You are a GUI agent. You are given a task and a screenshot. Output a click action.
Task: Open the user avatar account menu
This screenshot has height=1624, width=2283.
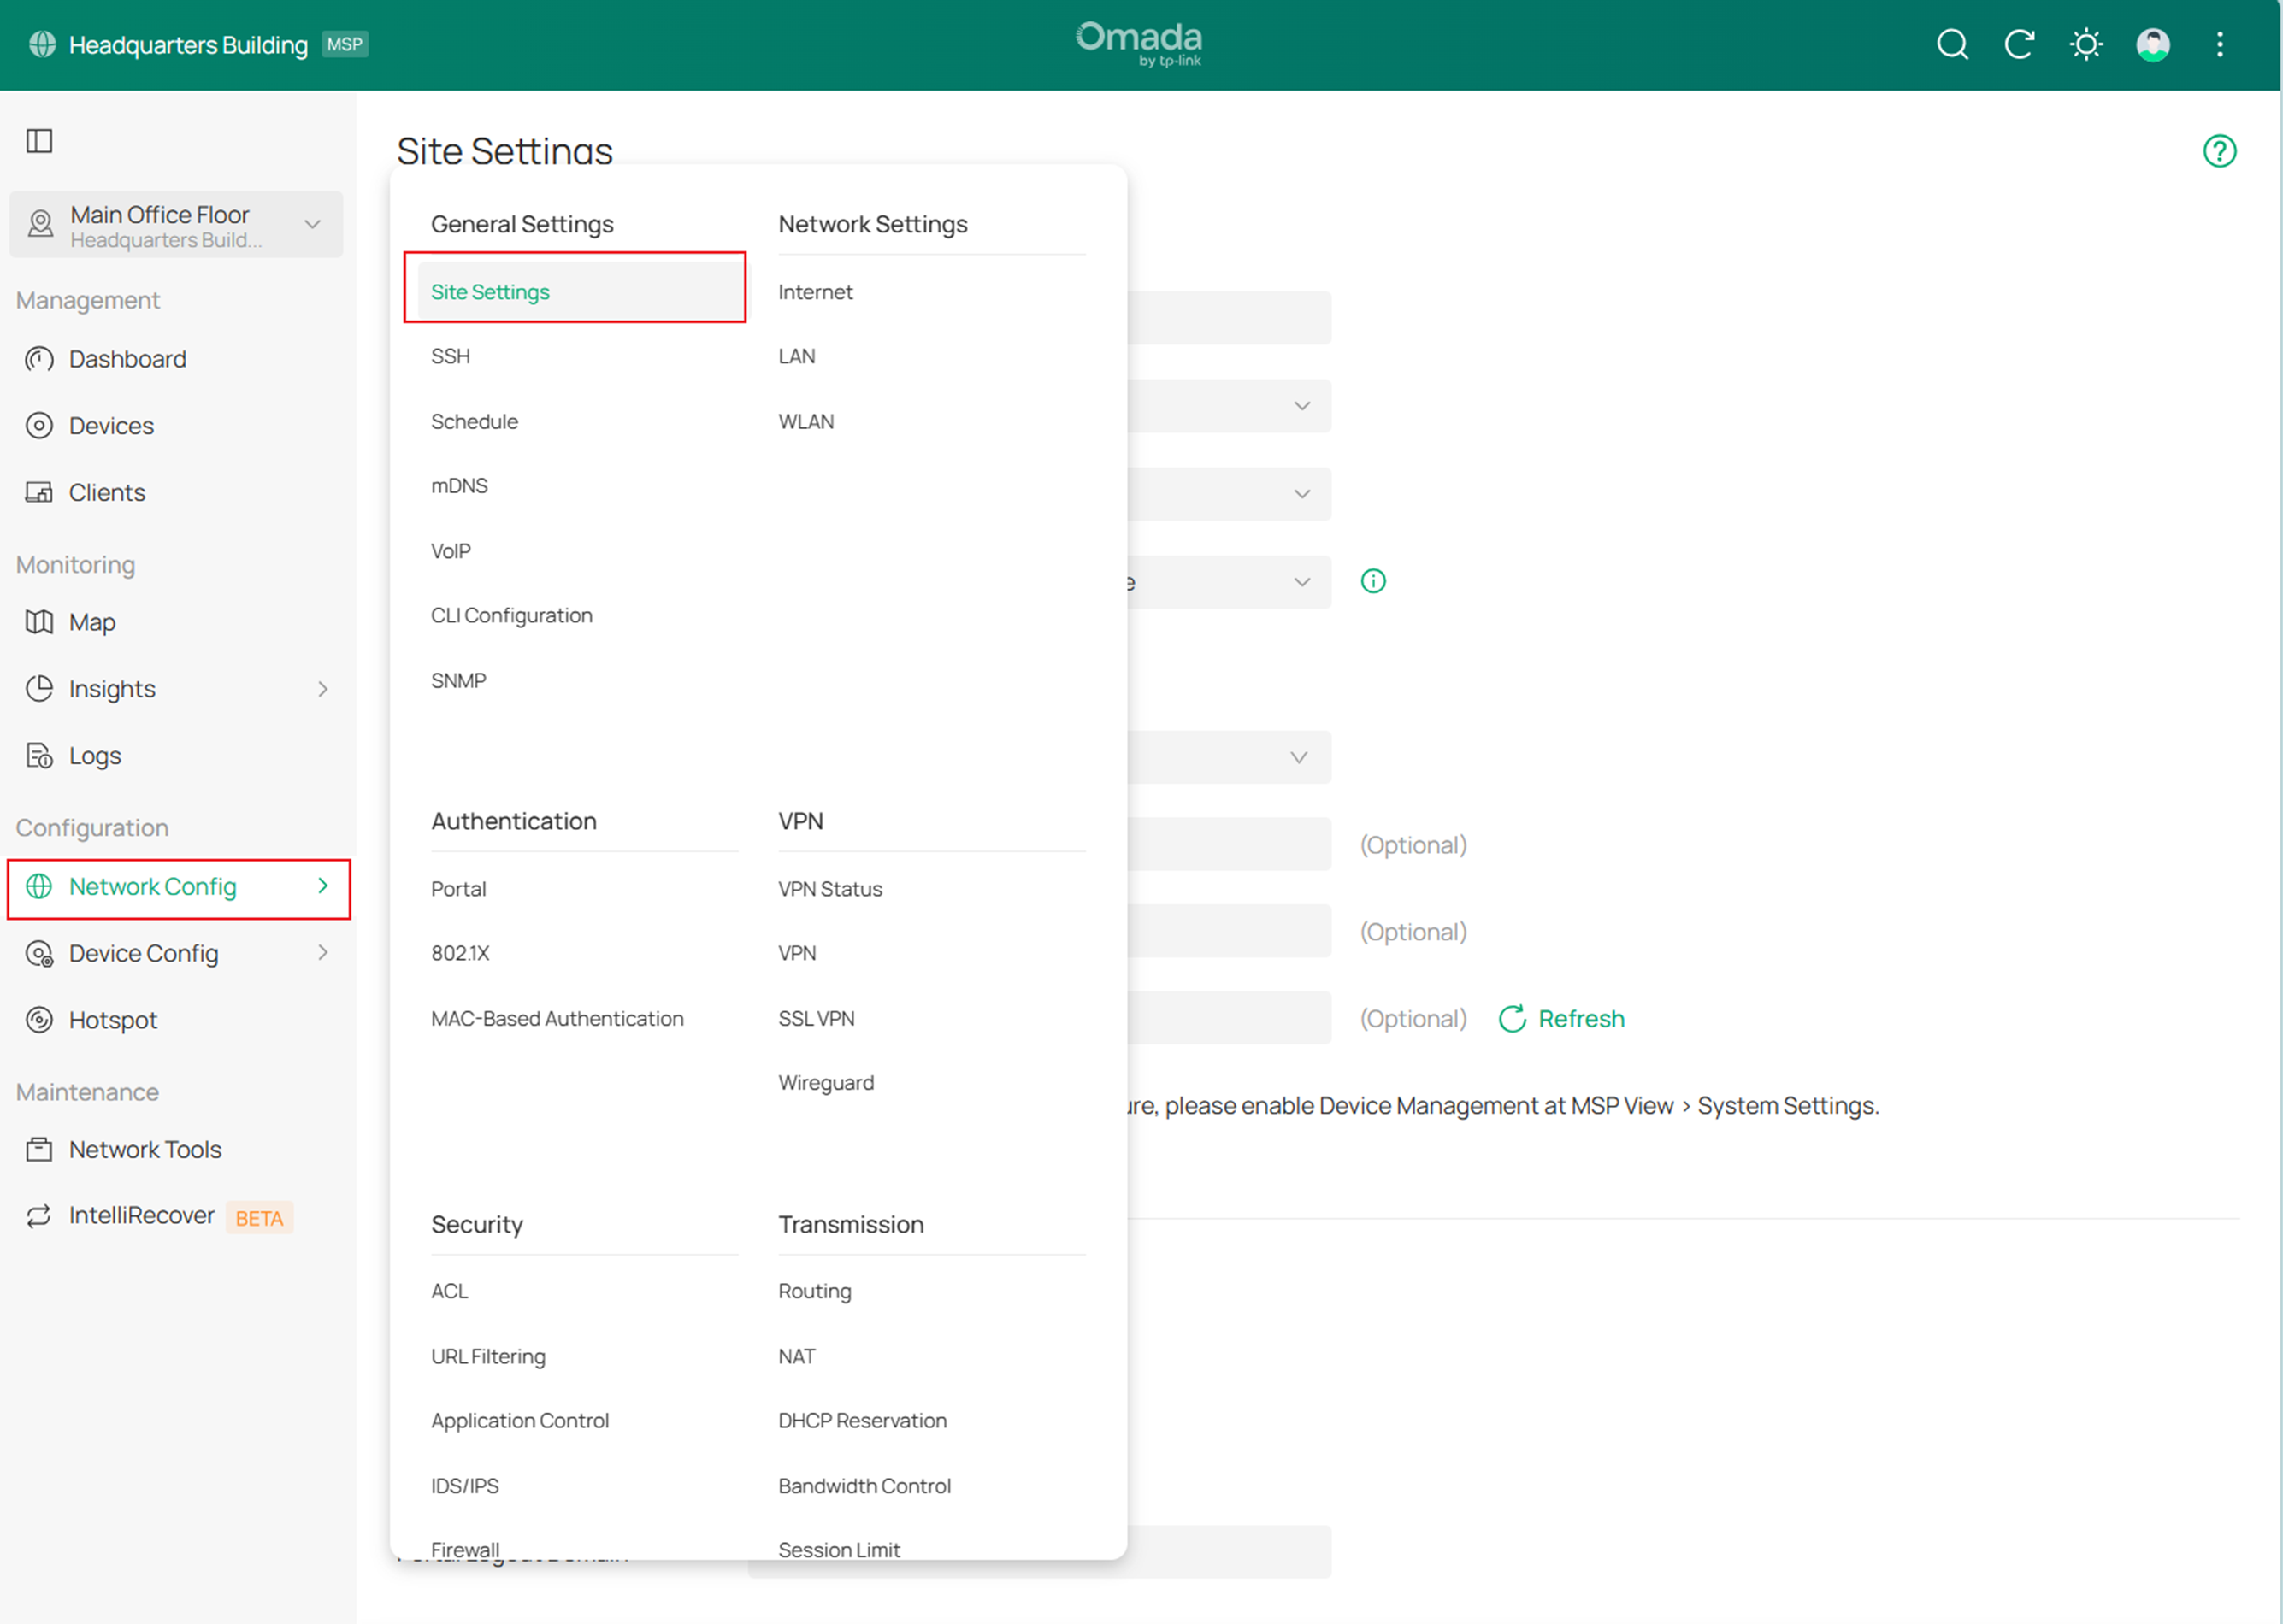coord(2152,44)
